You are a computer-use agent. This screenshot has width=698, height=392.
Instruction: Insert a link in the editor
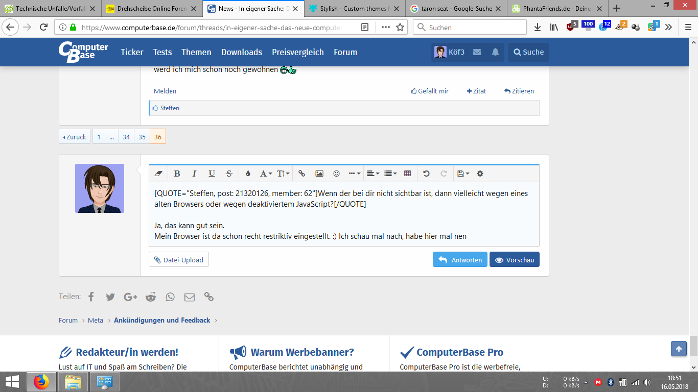pos(301,174)
